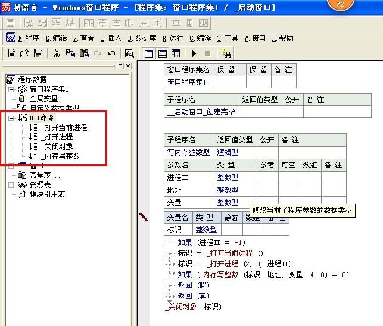This screenshot has width=383, height=326.
Task: Save the program with the floppy disk icon
Action: point(38,53)
